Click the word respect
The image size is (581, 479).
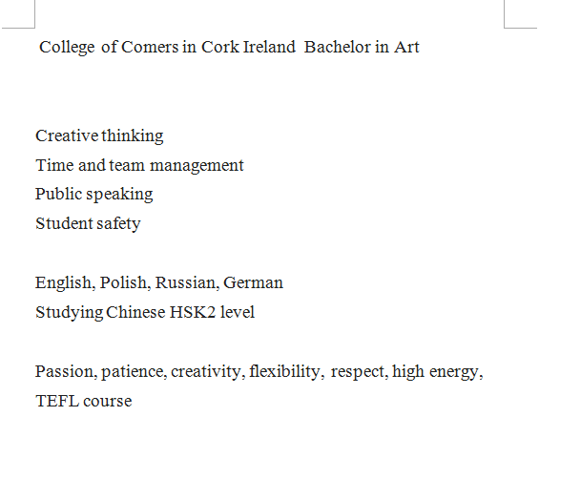tap(360, 372)
